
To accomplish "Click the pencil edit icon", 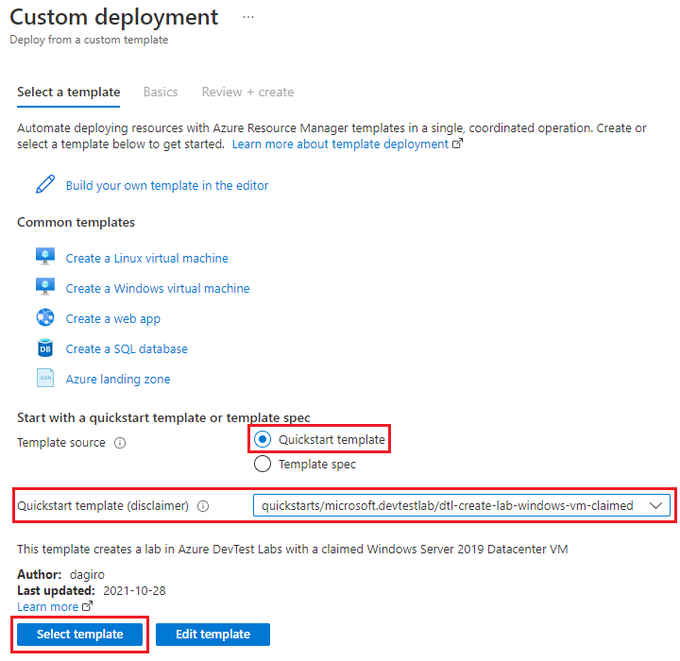I will pos(45,185).
